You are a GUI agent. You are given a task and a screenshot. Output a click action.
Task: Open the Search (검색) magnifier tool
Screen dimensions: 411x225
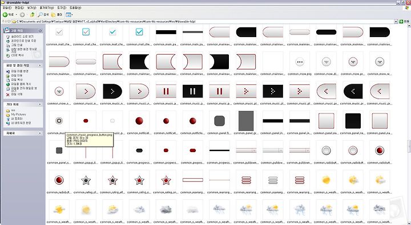click(43, 15)
